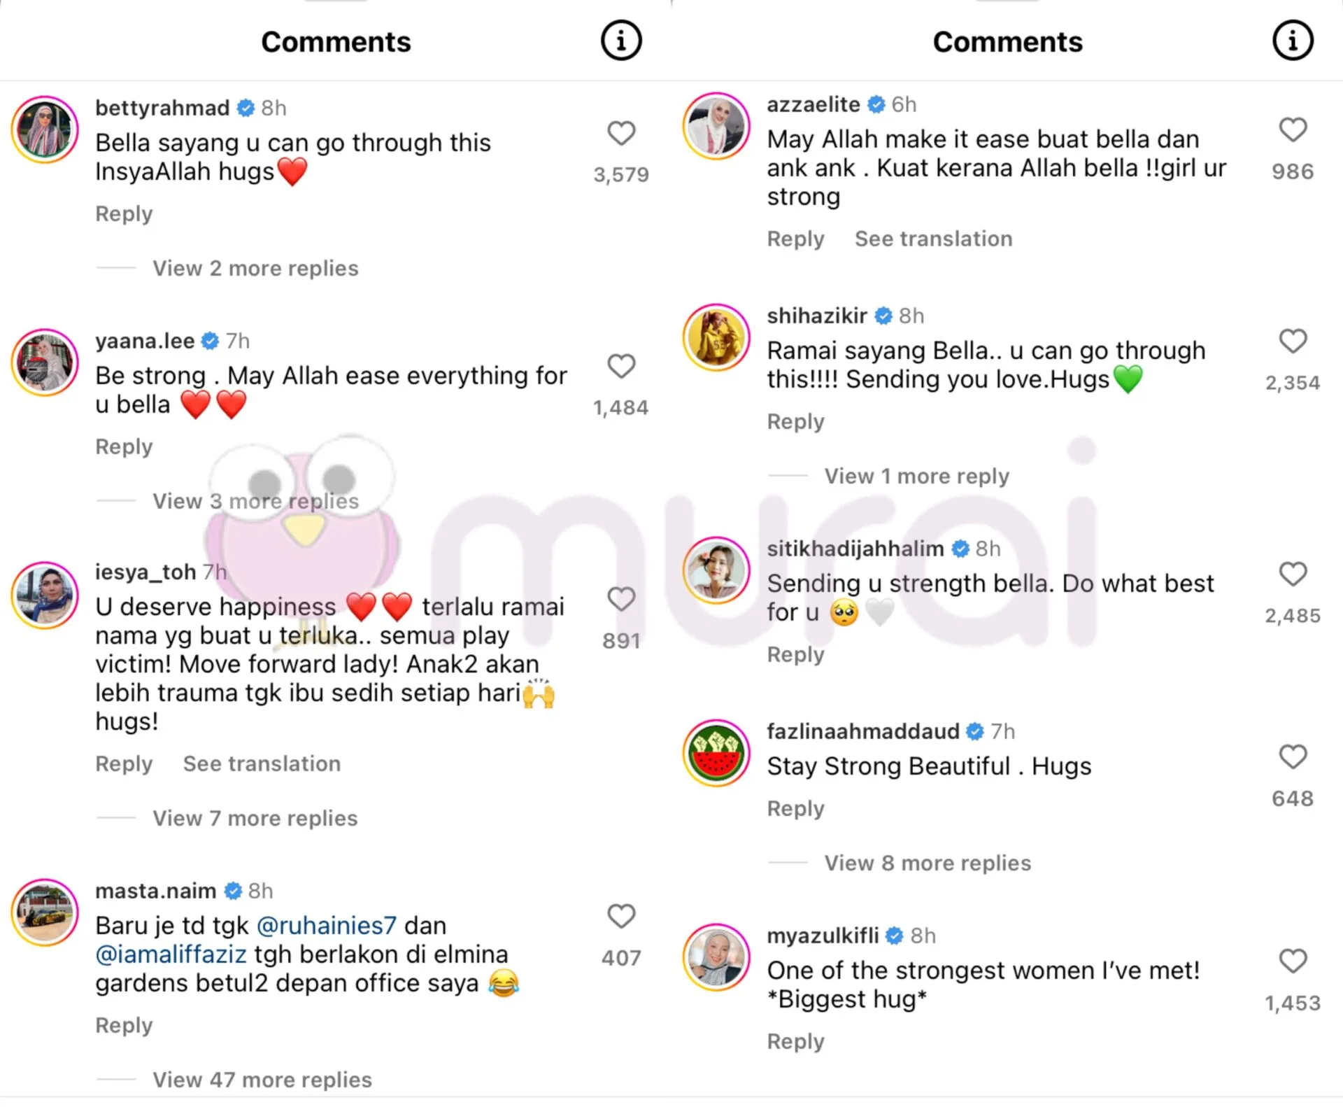This screenshot has width=1343, height=1107.
Task: Tap heart on sitikhadijahhalim's comment
Action: (1292, 574)
